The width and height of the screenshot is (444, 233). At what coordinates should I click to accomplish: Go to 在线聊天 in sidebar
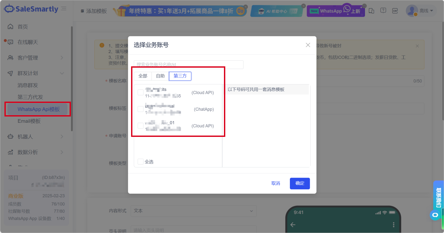point(28,42)
